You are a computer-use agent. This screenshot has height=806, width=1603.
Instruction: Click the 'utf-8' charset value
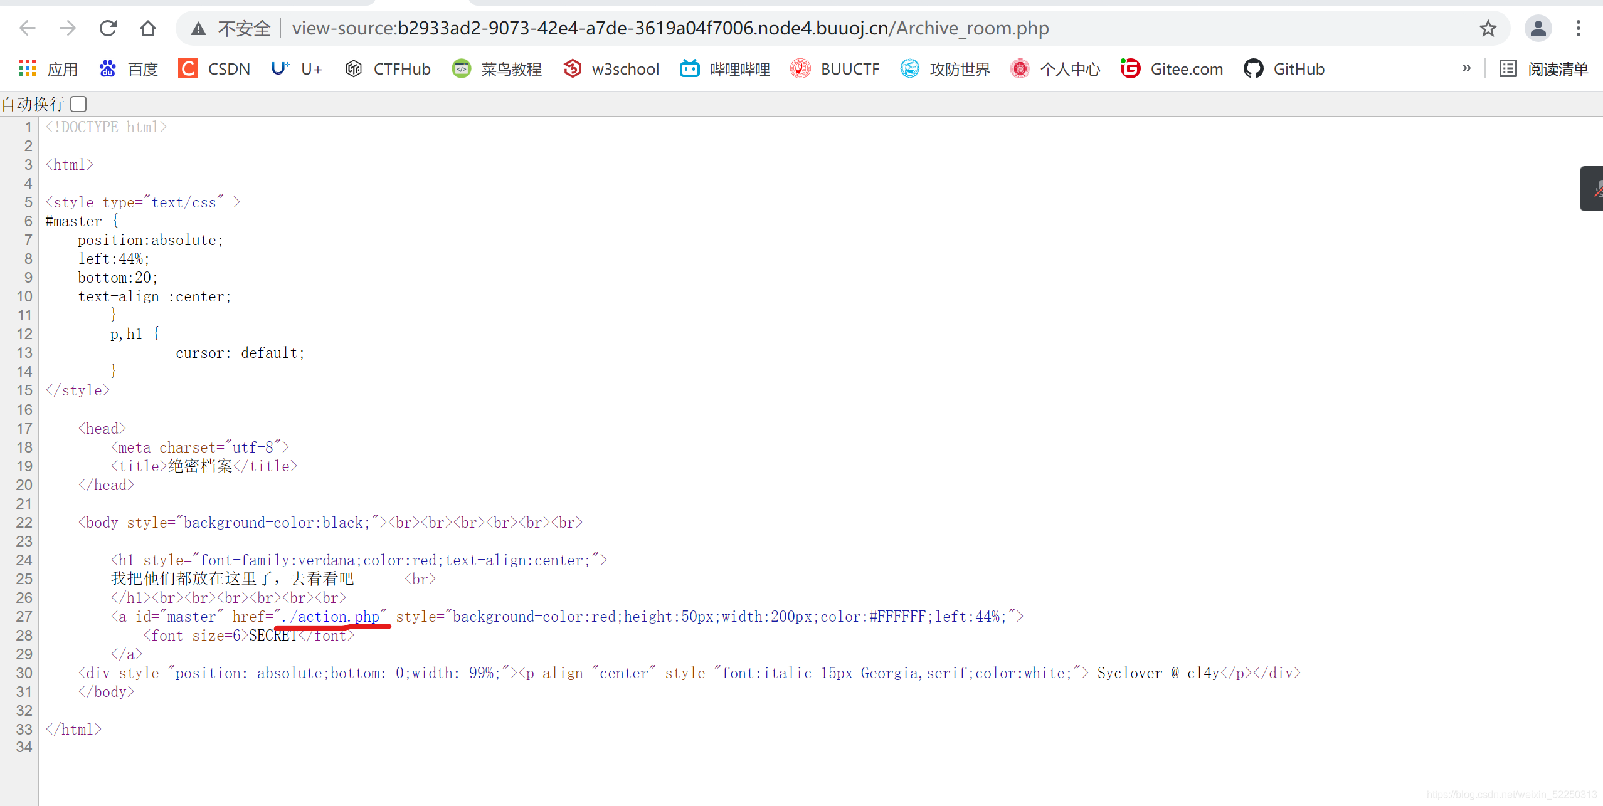tap(253, 447)
